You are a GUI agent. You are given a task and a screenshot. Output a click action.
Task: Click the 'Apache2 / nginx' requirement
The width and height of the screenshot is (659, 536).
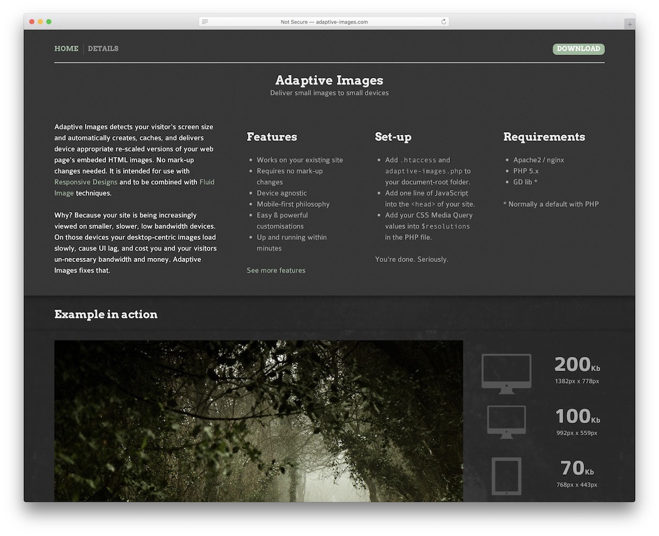(x=539, y=160)
